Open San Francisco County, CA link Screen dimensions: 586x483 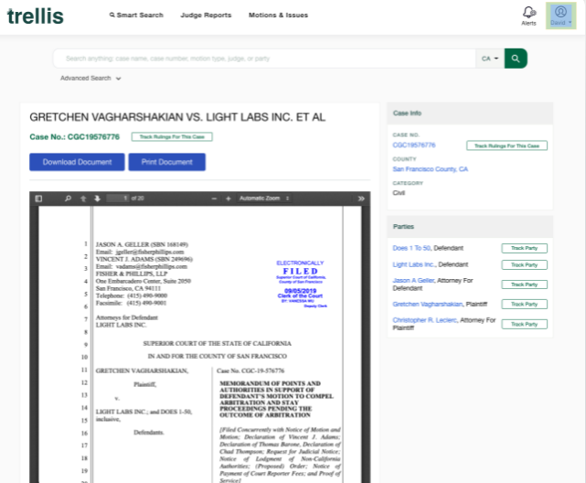(431, 169)
